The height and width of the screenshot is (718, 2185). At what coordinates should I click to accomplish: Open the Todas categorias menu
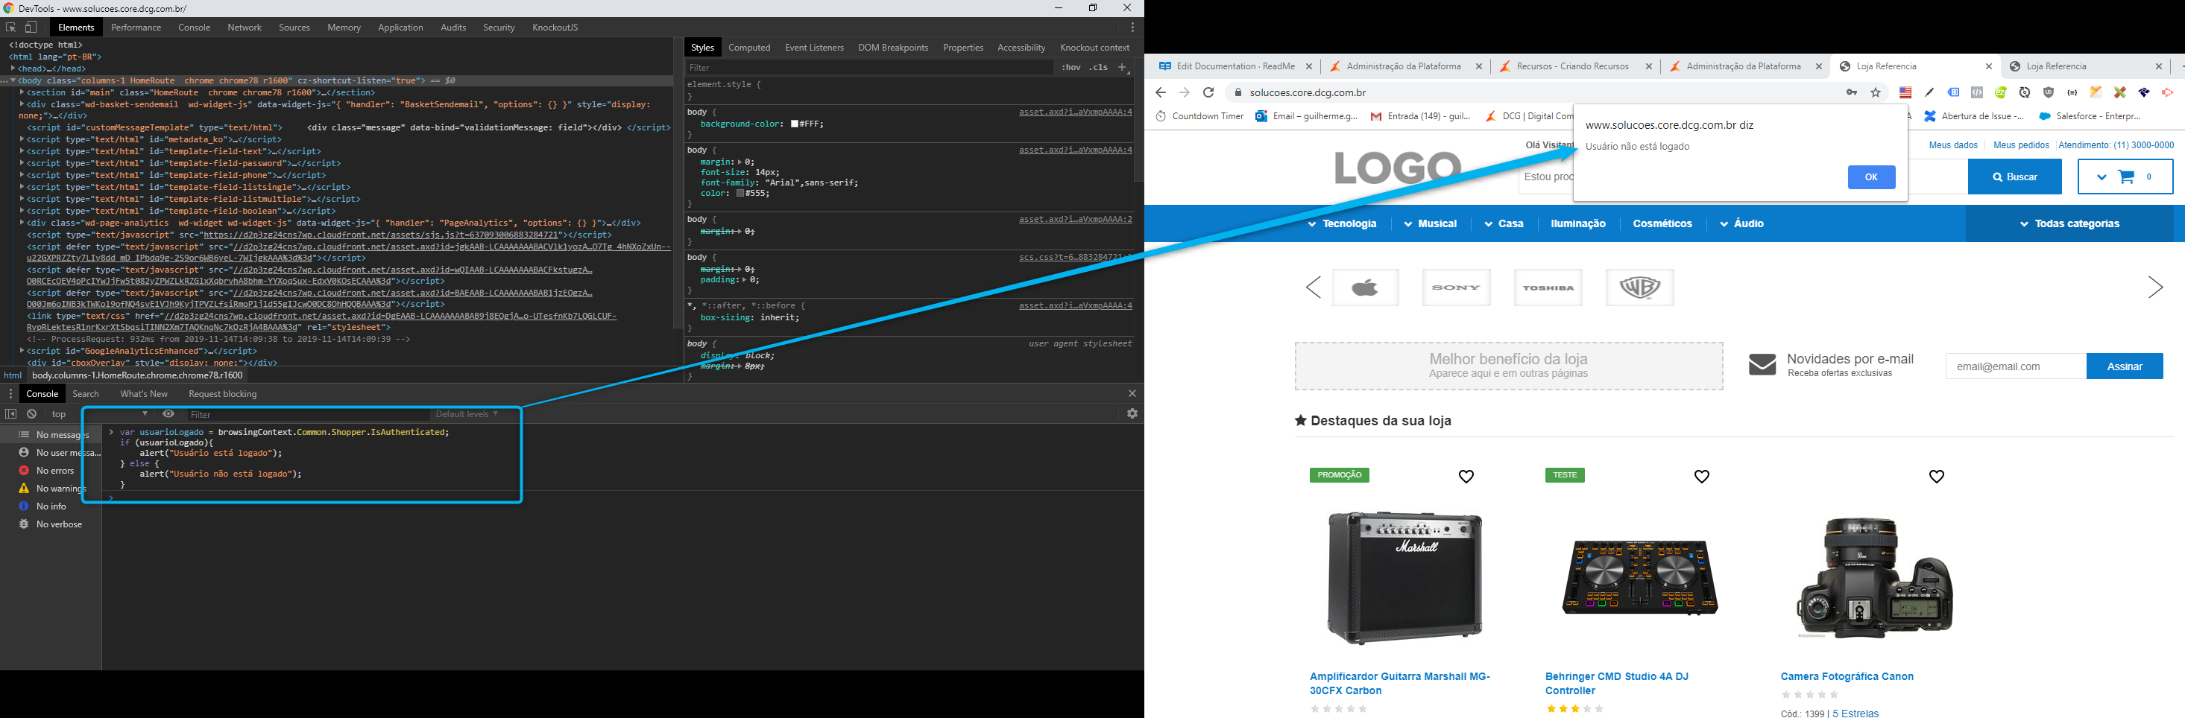[2069, 223]
